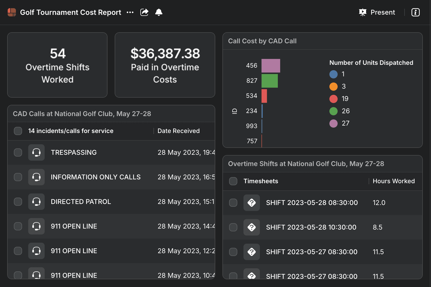
Task: Click the share arrow icon in header
Action: click(144, 12)
